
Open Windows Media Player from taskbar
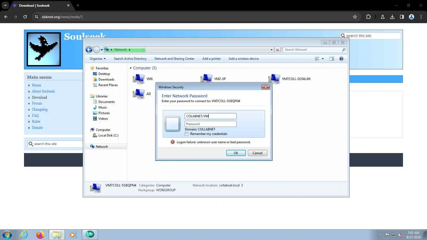[73, 235]
